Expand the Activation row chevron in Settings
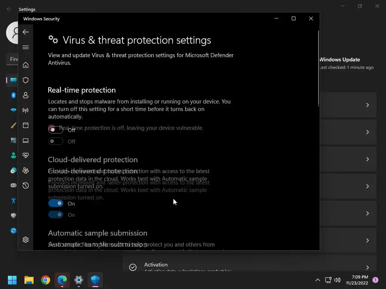386x289 pixels. point(367,268)
